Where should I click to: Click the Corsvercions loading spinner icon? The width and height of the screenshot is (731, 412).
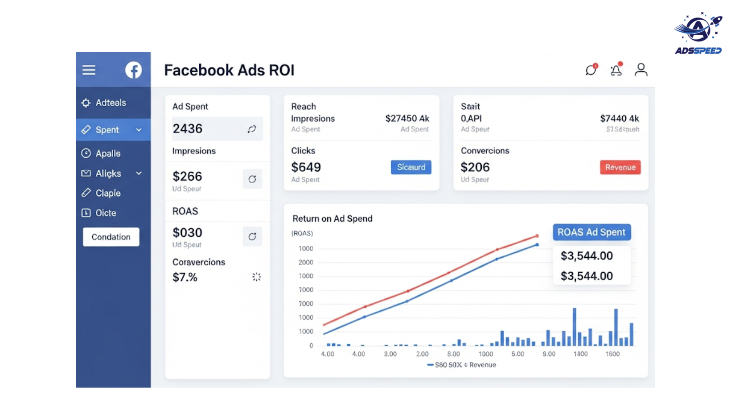(256, 277)
